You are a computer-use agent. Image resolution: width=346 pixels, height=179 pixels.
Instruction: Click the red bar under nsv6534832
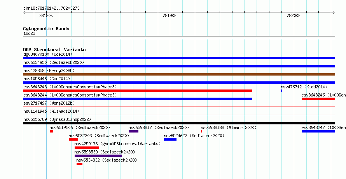pyautogui.click(x=79, y=164)
